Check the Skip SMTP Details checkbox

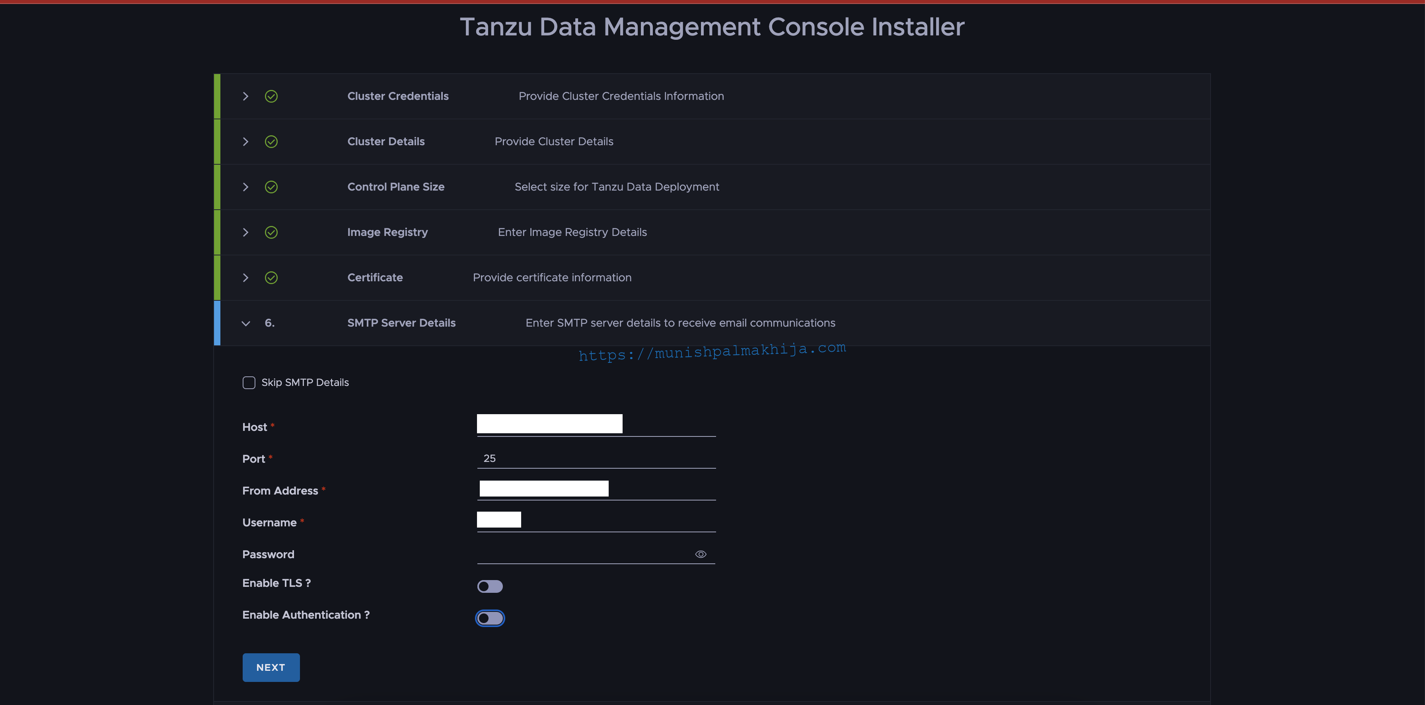coord(249,383)
